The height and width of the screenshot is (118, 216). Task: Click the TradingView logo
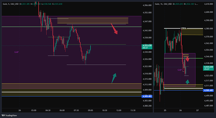point(9,116)
